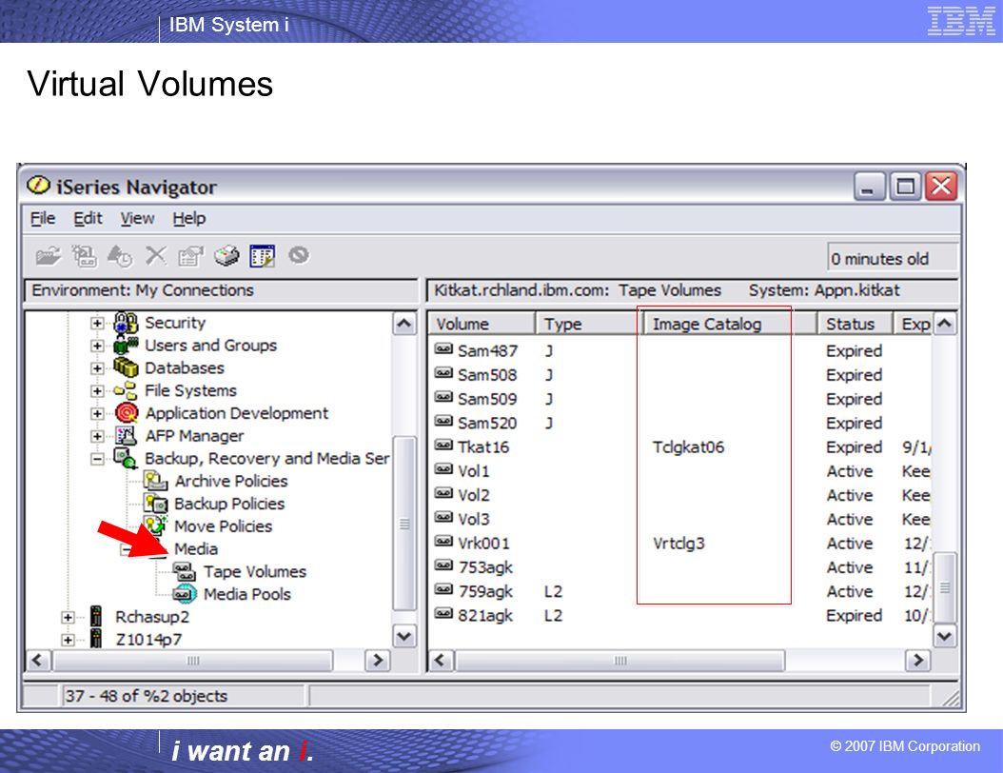Click the tree pane horizontal left arrow

37,660
